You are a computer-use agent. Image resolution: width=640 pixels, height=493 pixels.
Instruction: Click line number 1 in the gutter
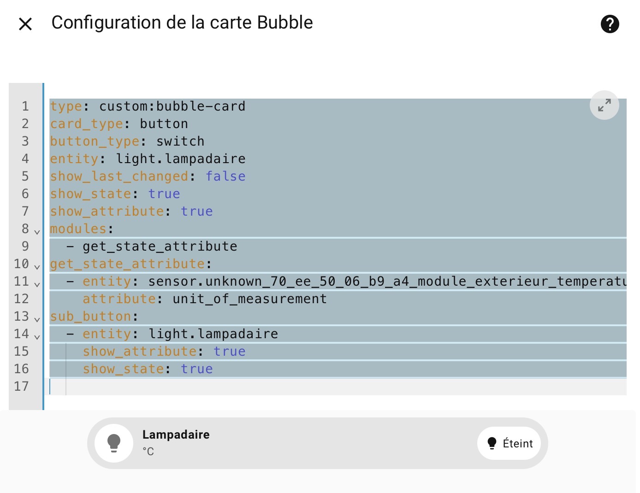(x=25, y=106)
